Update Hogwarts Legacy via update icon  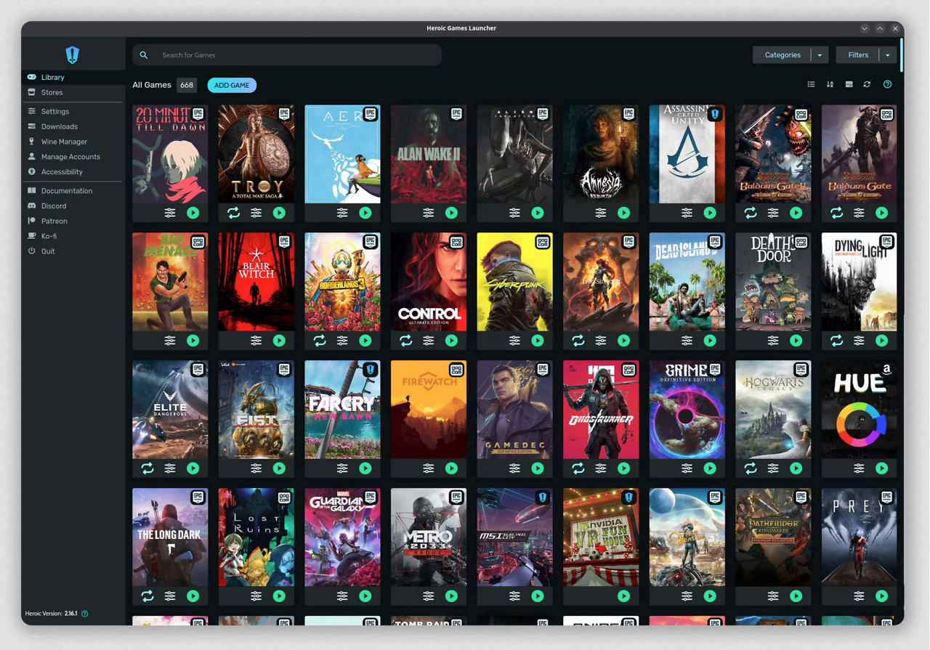[x=751, y=468]
